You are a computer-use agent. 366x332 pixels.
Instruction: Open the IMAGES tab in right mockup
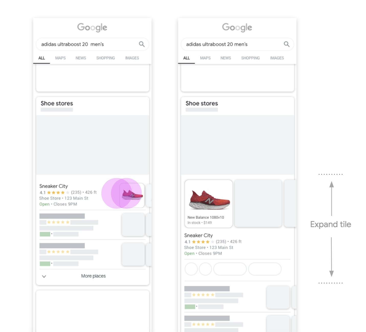click(x=277, y=58)
